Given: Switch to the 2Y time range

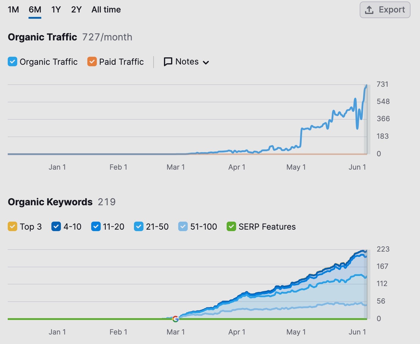Looking at the screenshot, I should point(76,10).
